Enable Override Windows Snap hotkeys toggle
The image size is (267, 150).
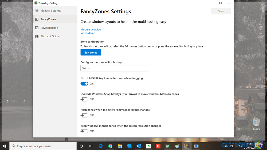(84, 100)
